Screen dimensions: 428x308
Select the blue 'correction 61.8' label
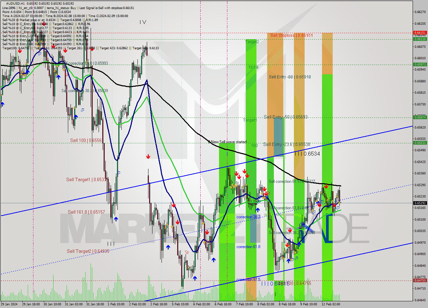pyautogui.click(x=248, y=247)
